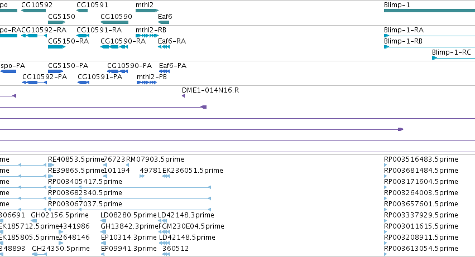The image size is (475, 257).
Task: Select the RP003405417.5prime EST feature
Action: point(129,187)
